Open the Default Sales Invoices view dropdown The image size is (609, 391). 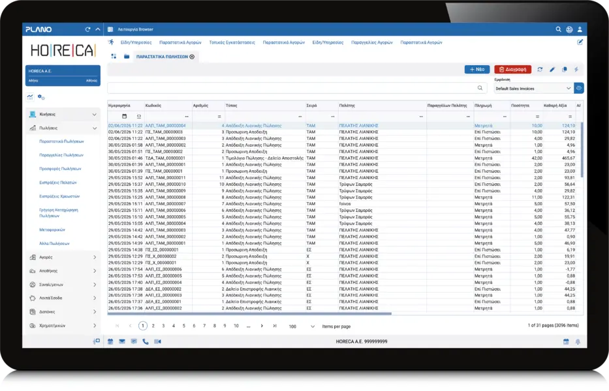(533, 89)
